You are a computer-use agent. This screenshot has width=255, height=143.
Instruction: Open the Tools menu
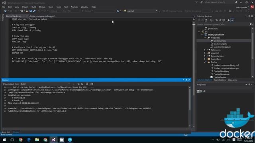(x=59, y=7)
